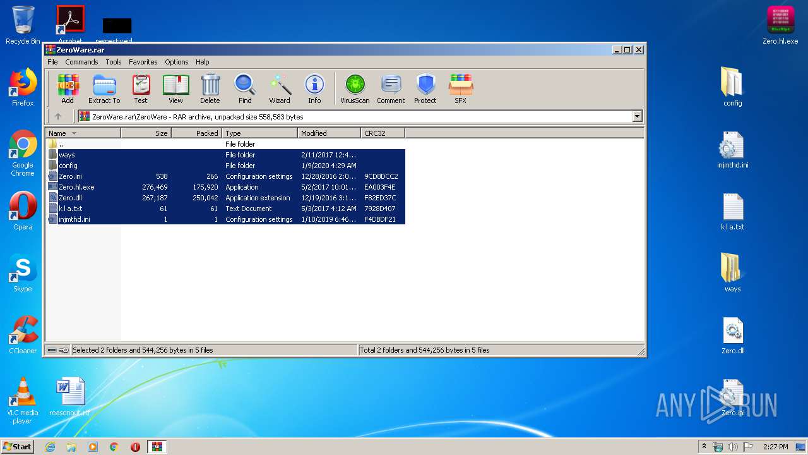This screenshot has width=808, height=455.
Task: Click the Start button
Action: coord(18,446)
